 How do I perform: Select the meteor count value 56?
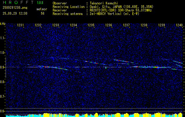[43, 13]
